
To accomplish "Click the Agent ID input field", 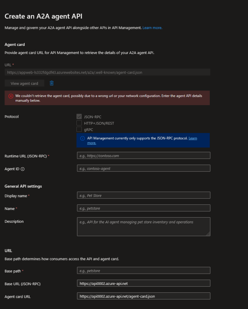I will 144,168.
